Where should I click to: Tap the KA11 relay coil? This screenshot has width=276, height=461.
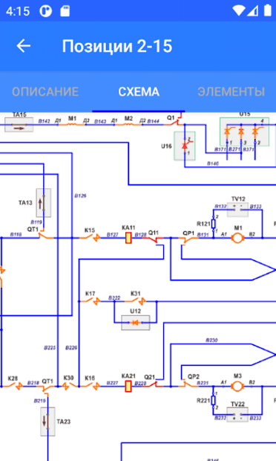[128, 238]
